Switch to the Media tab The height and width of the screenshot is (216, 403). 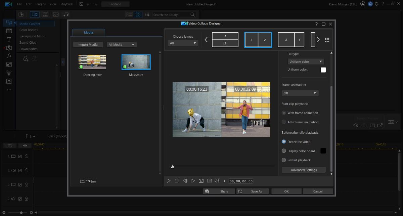(x=88, y=32)
